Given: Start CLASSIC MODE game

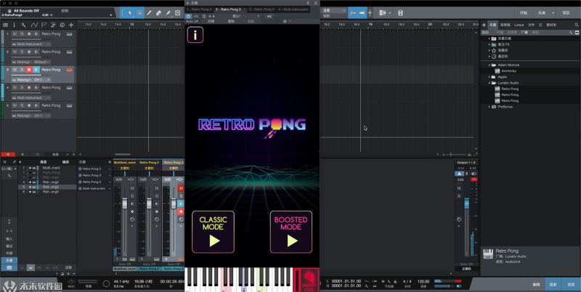Looking at the screenshot, I should tap(213, 232).
